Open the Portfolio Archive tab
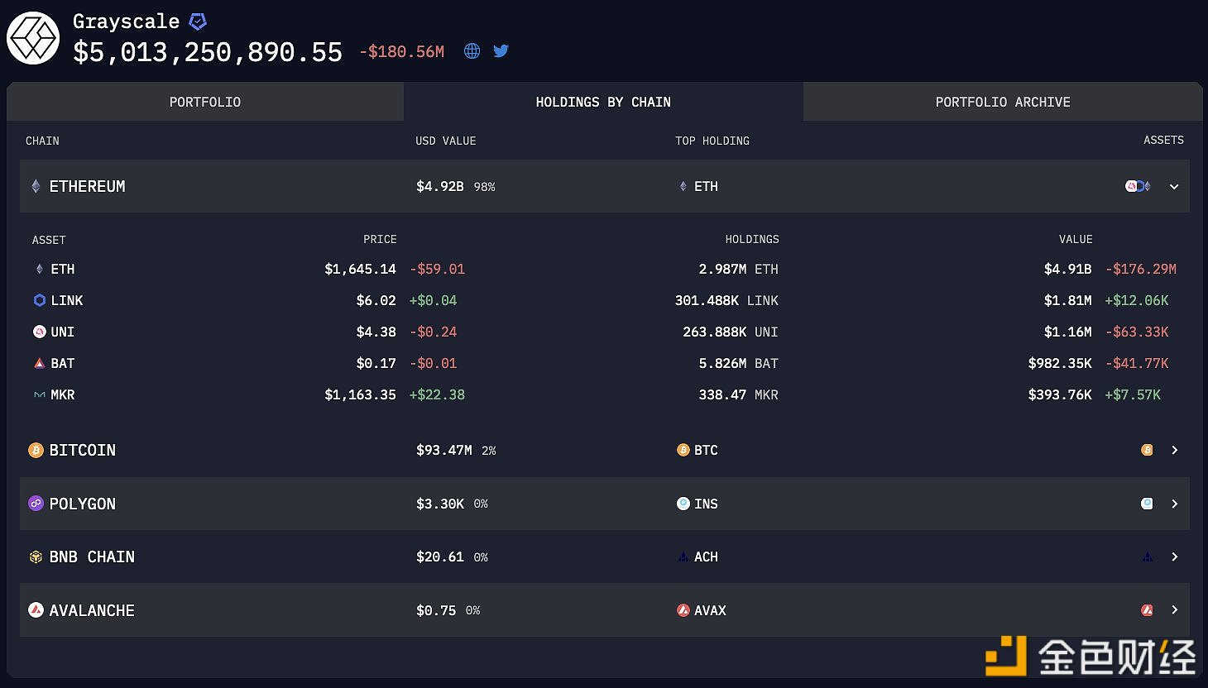1208x688 pixels. tap(1003, 102)
